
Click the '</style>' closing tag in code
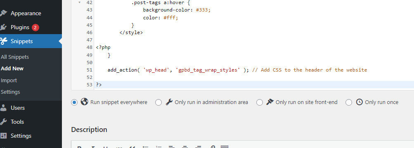pyautogui.click(x=131, y=32)
